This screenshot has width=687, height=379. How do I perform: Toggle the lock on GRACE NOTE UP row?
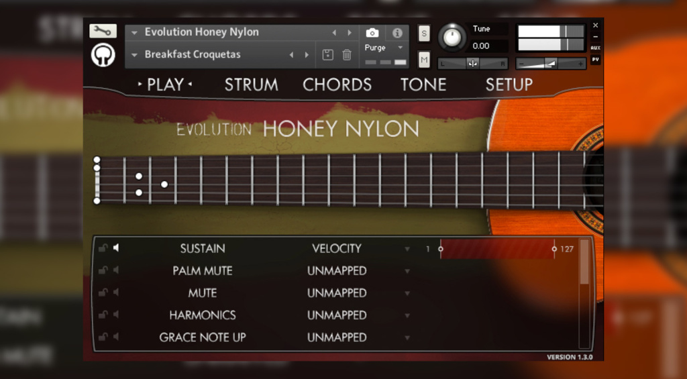coord(103,337)
